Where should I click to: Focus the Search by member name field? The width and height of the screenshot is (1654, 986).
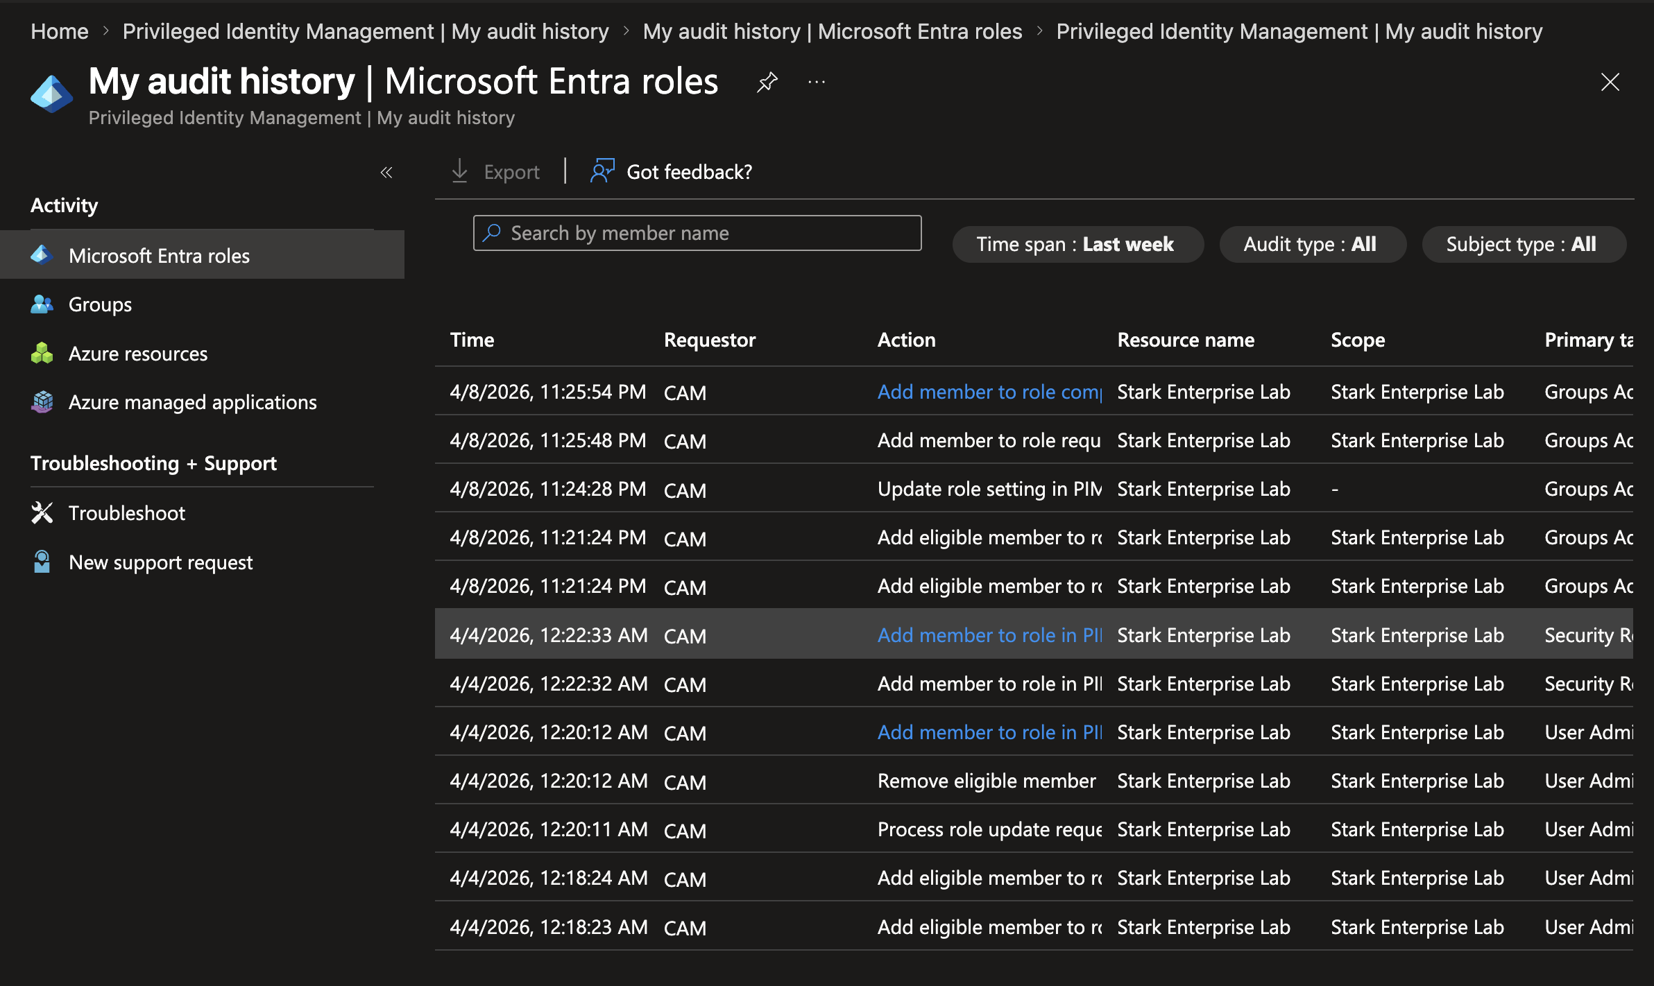pyautogui.click(x=697, y=233)
